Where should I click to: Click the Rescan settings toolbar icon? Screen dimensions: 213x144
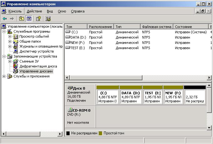pyautogui.click(x=48, y=19)
